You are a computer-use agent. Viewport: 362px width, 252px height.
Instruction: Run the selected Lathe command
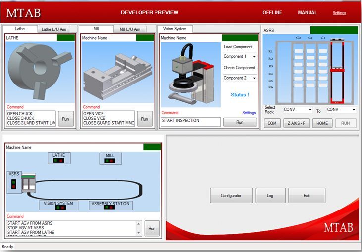pyautogui.click(x=66, y=119)
